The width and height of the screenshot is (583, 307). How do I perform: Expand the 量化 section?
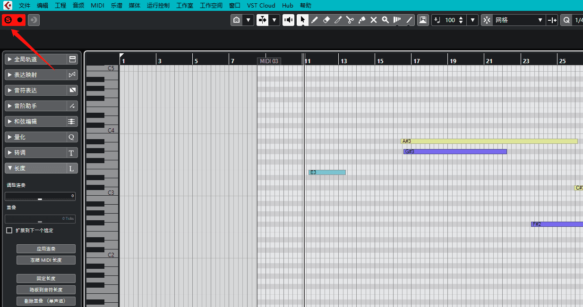[x=35, y=137]
